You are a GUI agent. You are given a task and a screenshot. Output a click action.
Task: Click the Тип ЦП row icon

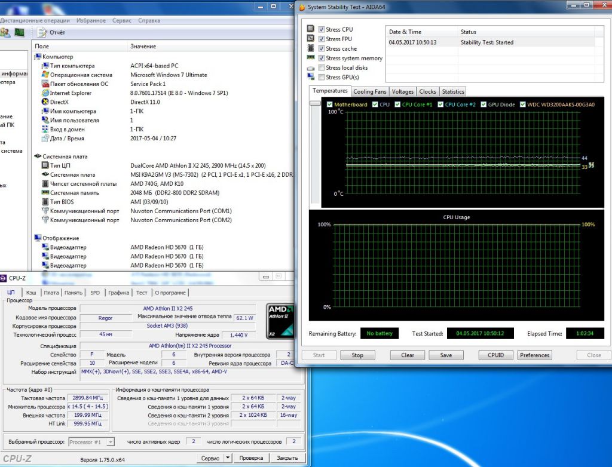pyautogui.click(x=45, y=165)
